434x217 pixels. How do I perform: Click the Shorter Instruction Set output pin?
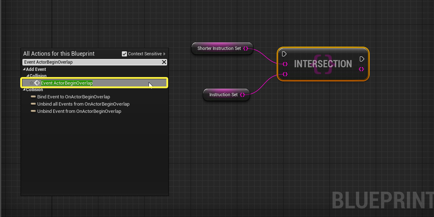coord(246,48)
